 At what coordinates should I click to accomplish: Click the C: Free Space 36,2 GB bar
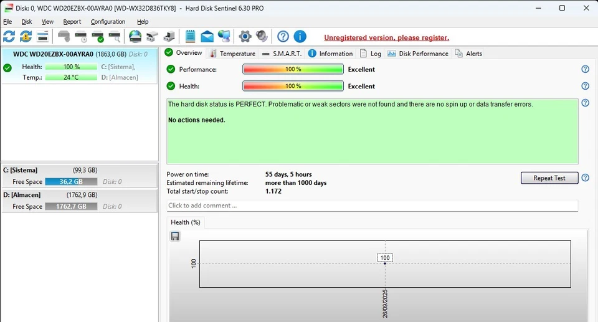click(x=71, y=182)
